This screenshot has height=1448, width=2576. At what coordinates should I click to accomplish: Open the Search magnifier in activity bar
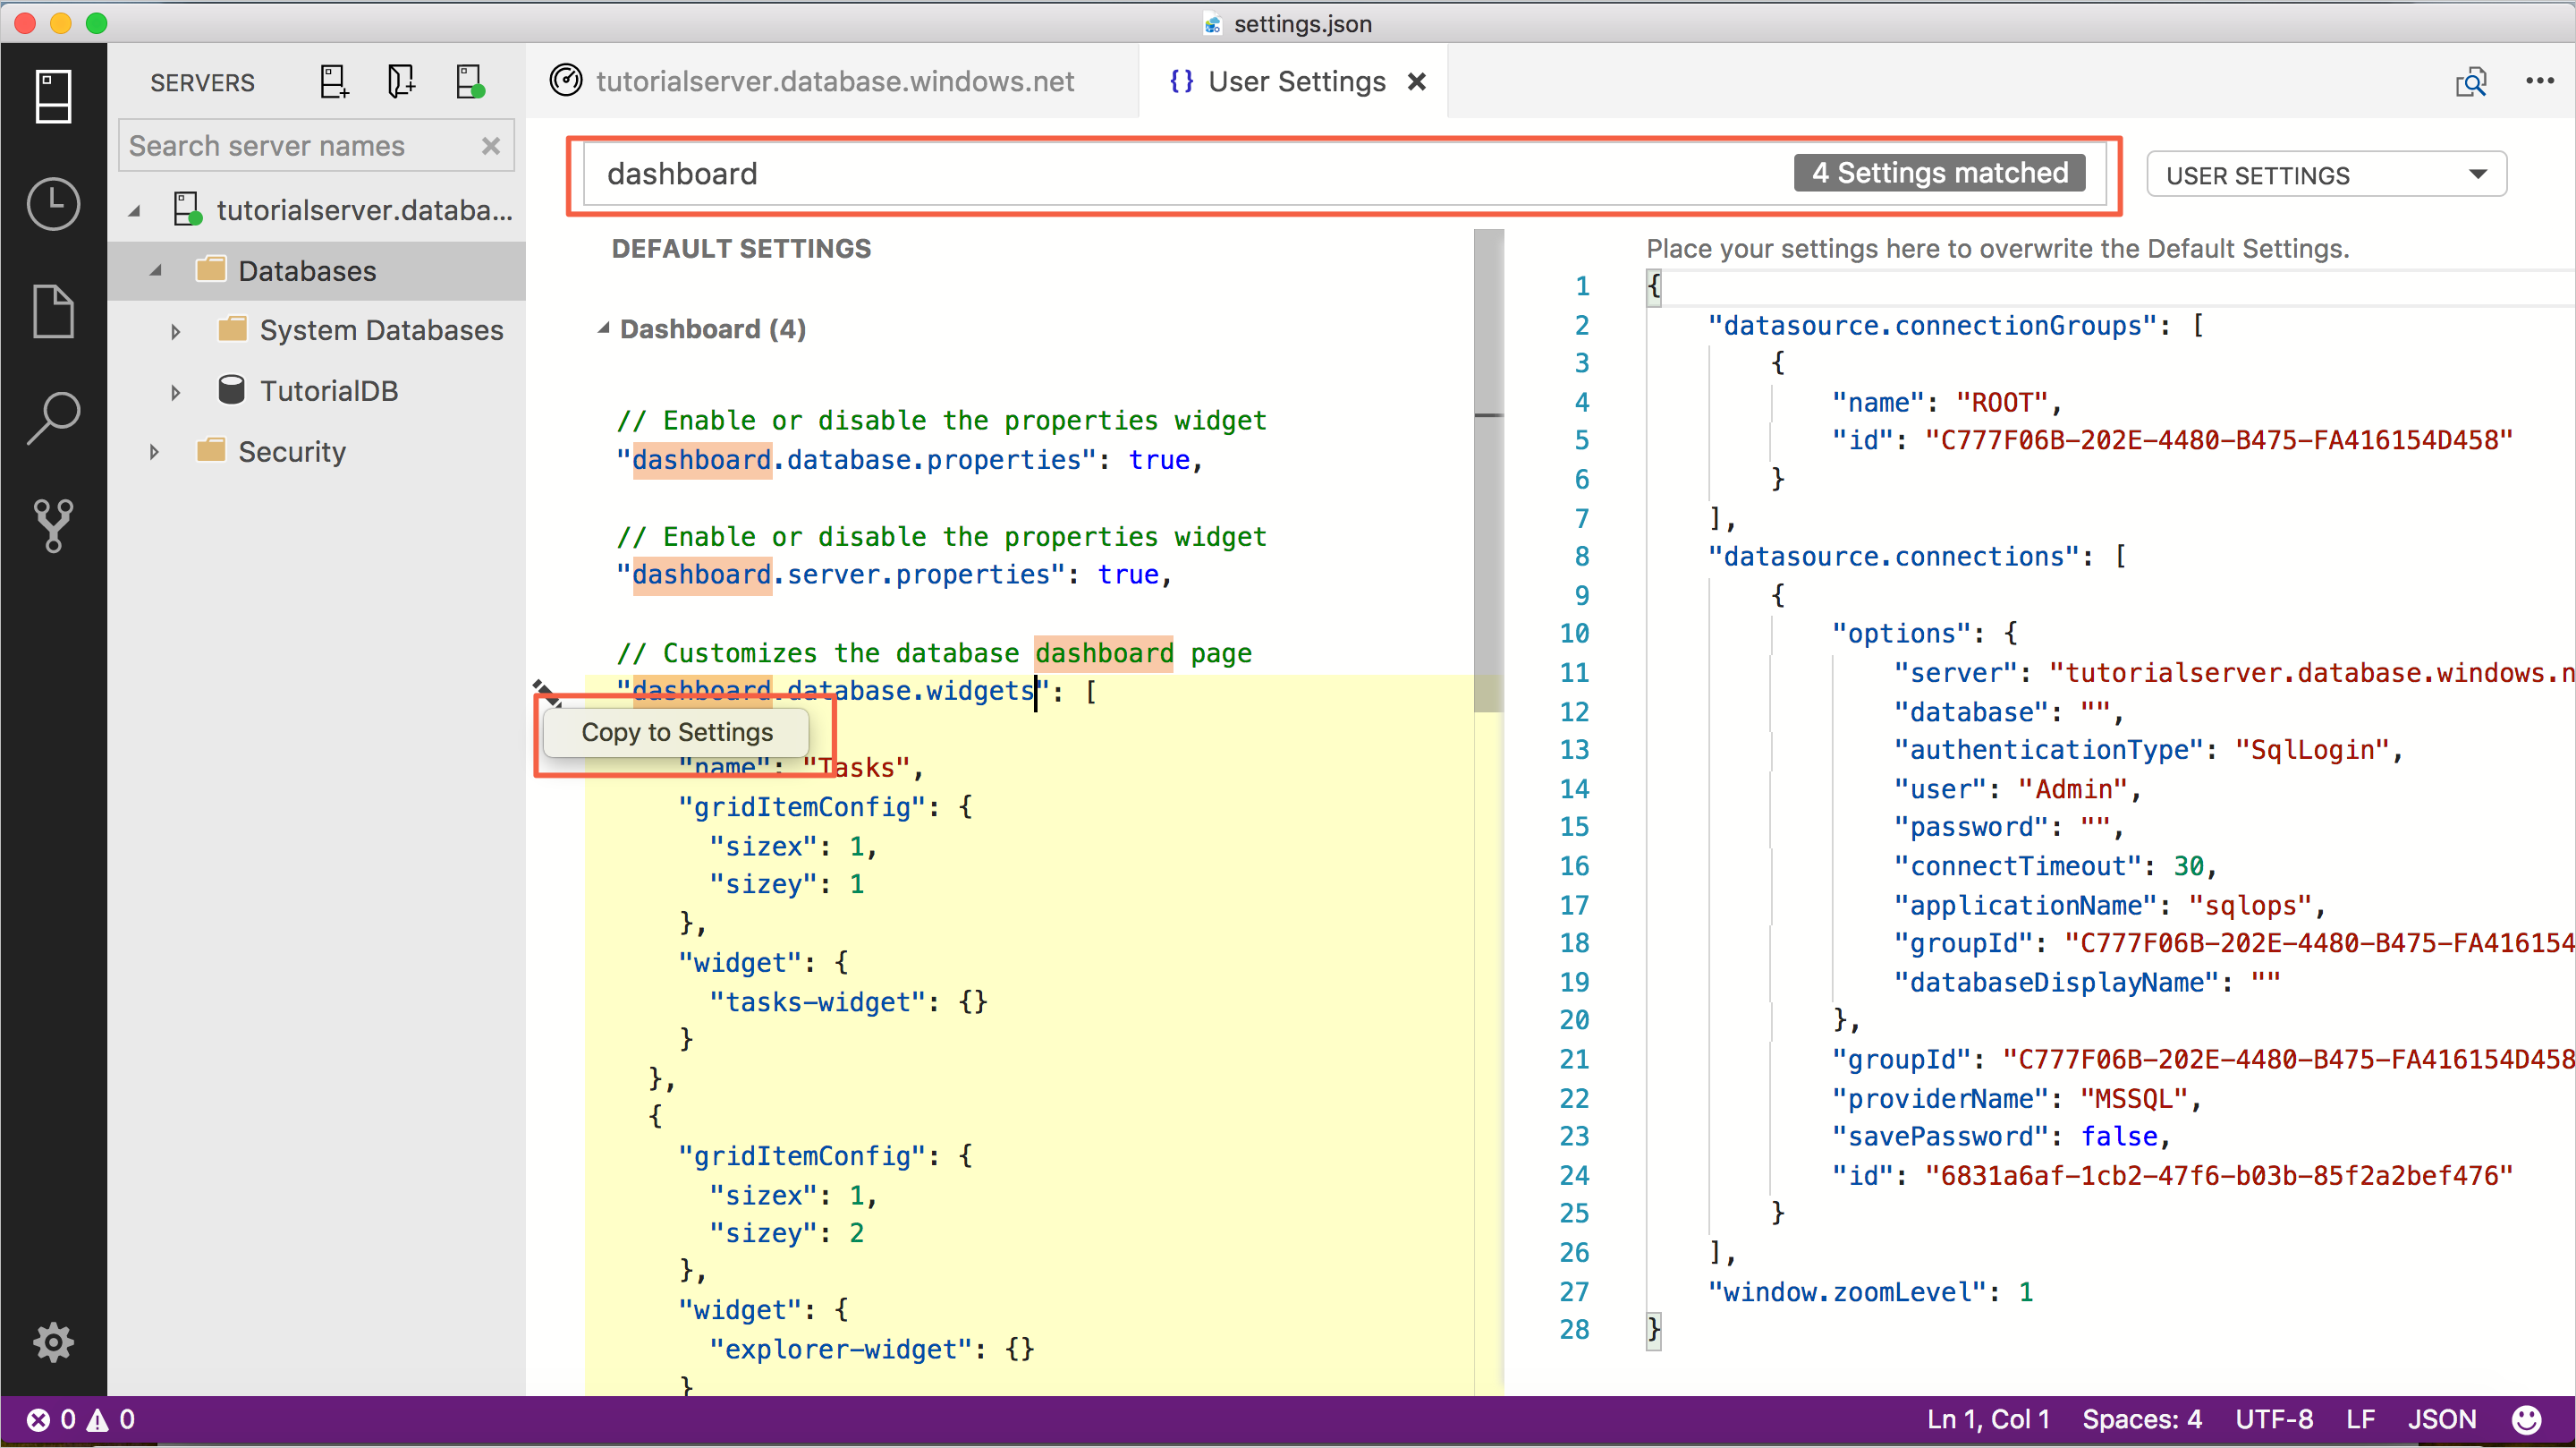tap(53, 417)
